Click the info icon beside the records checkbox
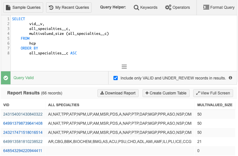Viewport: 238px width, 156px height. tap(230, 78)
